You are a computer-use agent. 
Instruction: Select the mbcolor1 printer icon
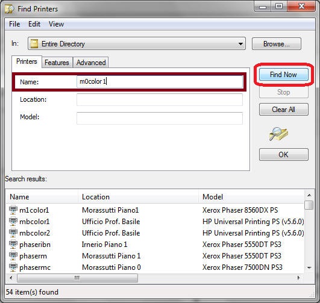(x=13, y=222)
